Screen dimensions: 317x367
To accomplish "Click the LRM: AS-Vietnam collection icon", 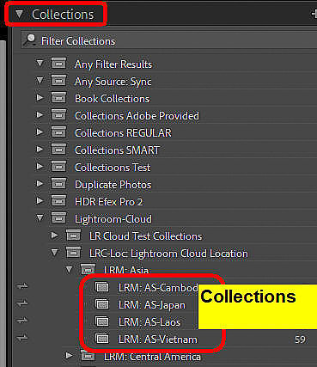I will (102, 339).
